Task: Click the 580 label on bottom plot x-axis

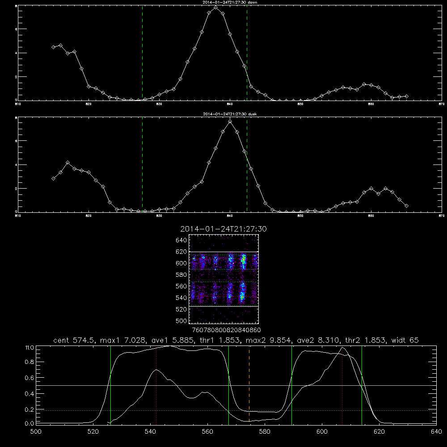Action: [x=265, y=431]
